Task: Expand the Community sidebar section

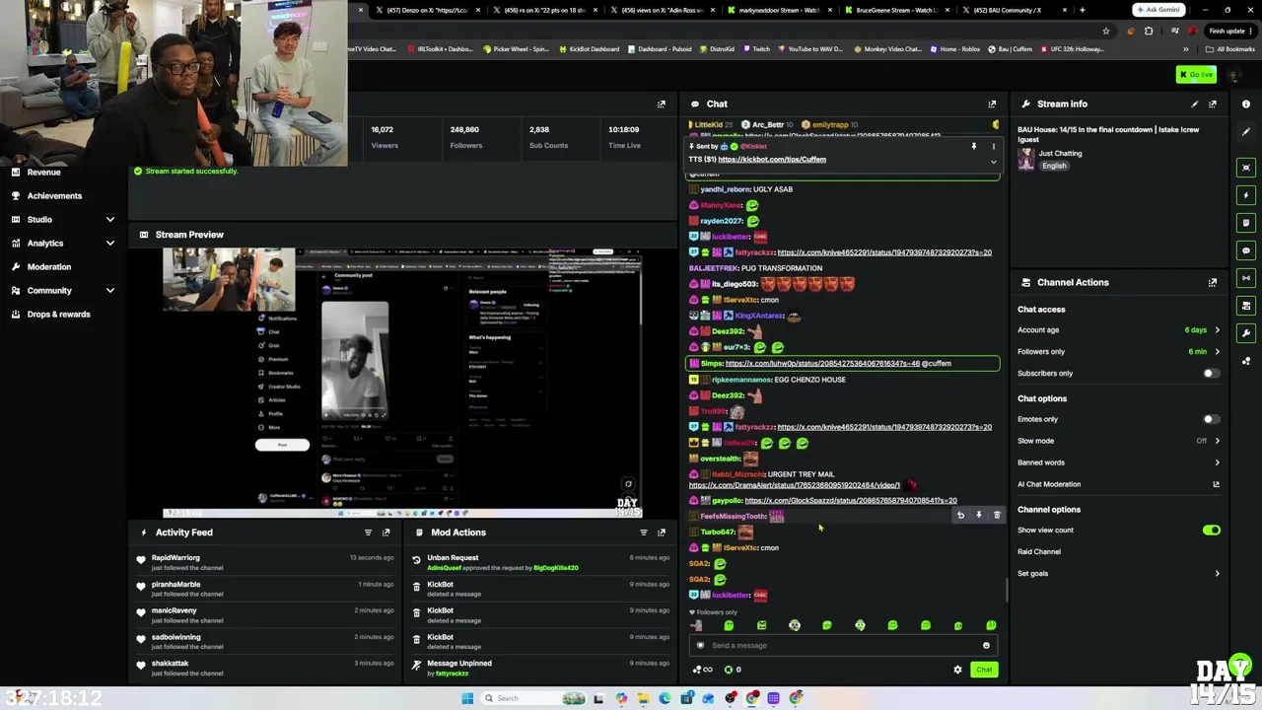Action: [x=110, y=291]
